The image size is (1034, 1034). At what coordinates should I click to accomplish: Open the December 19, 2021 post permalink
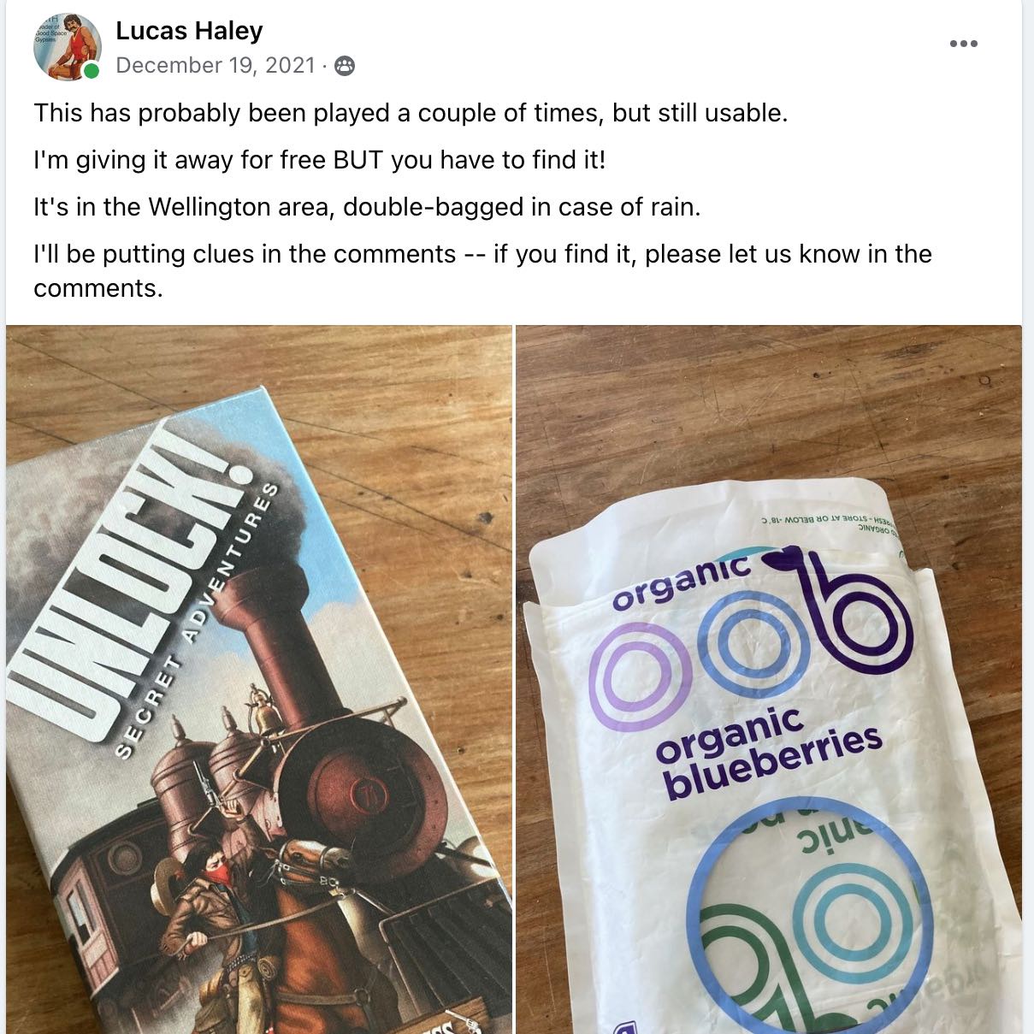pos(216,66)
